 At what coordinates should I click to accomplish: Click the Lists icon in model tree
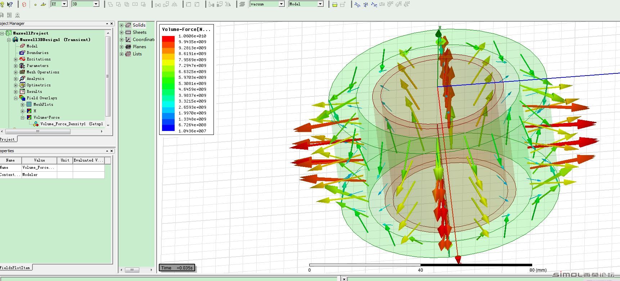coord(128,54)
